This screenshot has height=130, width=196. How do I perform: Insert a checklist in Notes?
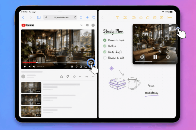coord(125,18)
